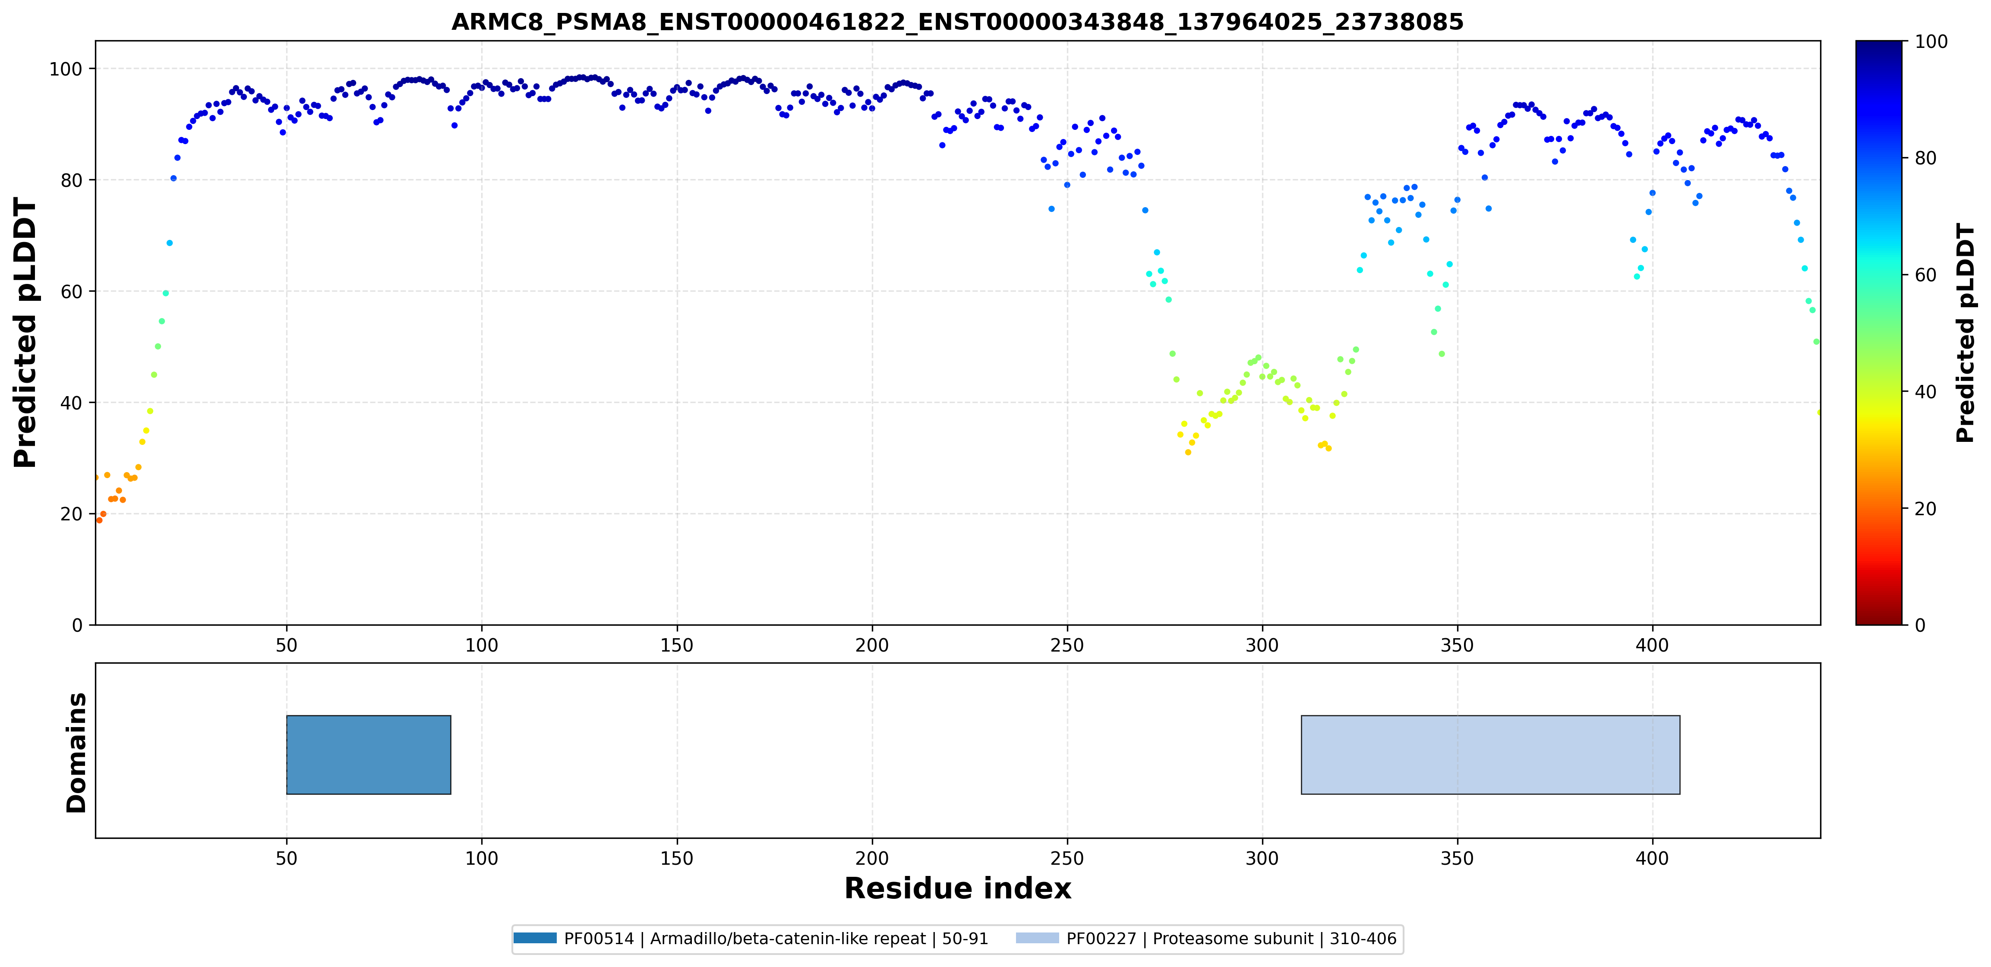
Task: Click the Proteasome subunit 310-406 legend text
Action: point(1275,939)
